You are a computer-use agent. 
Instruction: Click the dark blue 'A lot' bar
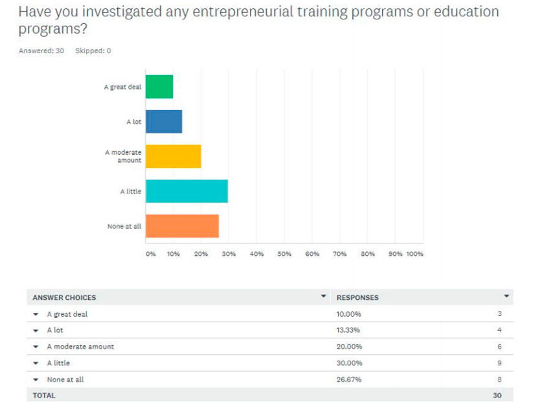164,121
